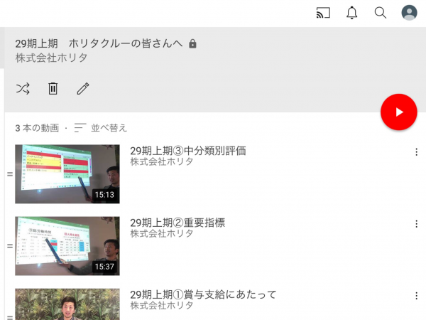Edit playlist with pencil icon
Viewport: 426px width, 320px height.
point(83,88)
